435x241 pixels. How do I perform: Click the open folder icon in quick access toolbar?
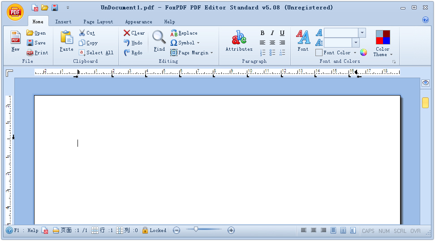(45, 8)
